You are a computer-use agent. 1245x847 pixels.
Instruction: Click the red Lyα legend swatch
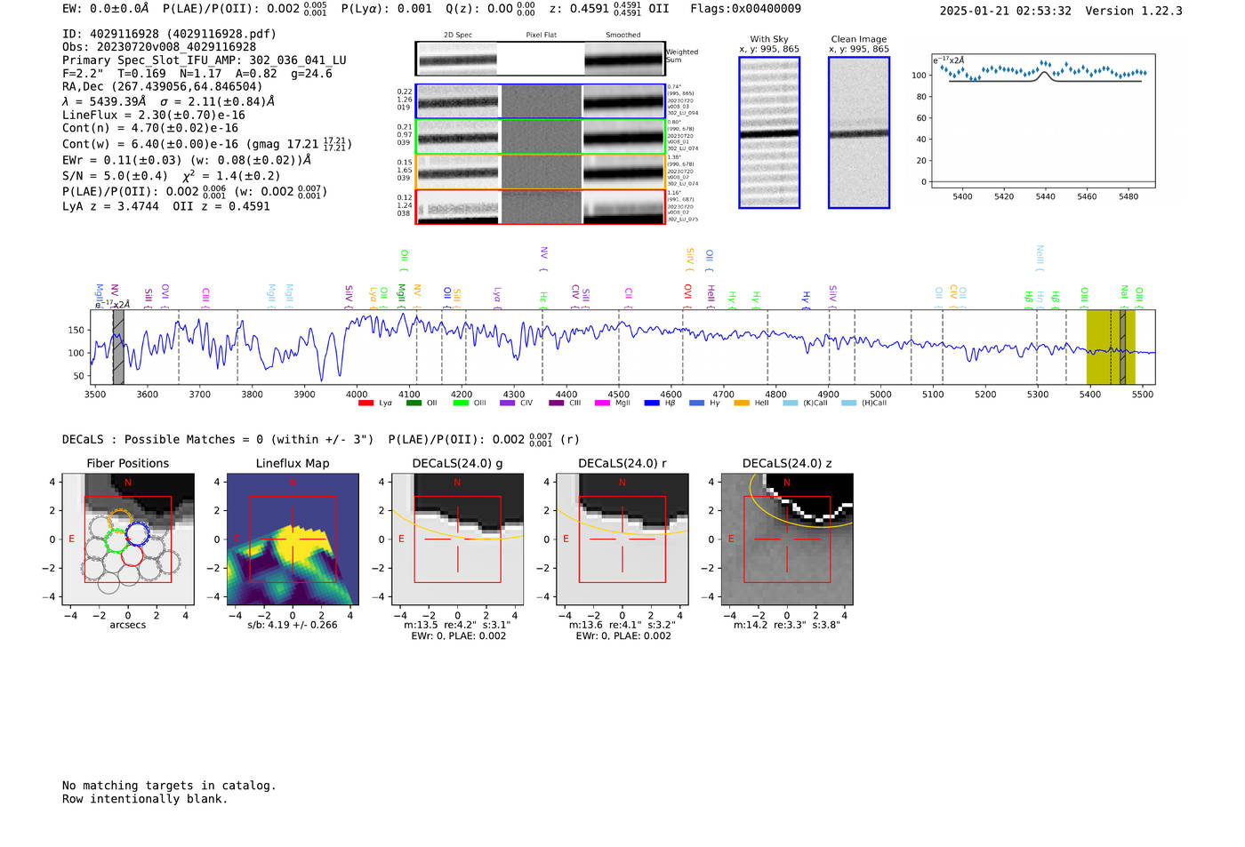click(x=365, y=404)
